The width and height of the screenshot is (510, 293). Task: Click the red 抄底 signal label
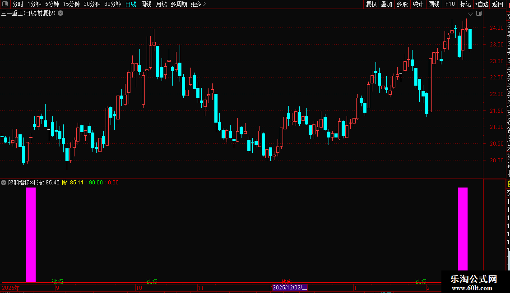click(x=286, y=282)
